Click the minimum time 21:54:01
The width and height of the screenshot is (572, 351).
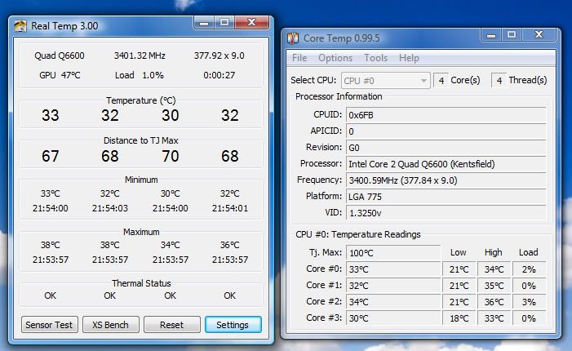click(x=230, y=208)
